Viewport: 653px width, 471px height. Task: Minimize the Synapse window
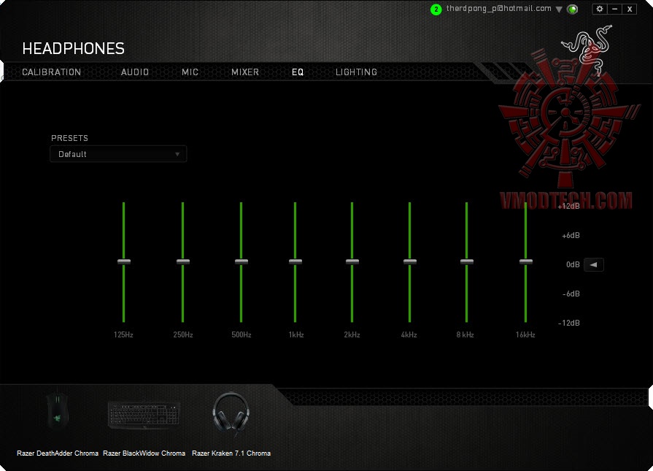click(614, 9)
